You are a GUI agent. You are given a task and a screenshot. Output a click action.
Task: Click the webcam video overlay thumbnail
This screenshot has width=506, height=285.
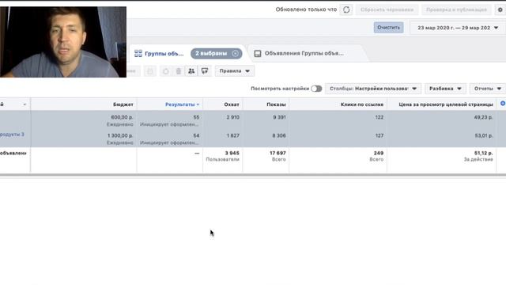point(63,42)
